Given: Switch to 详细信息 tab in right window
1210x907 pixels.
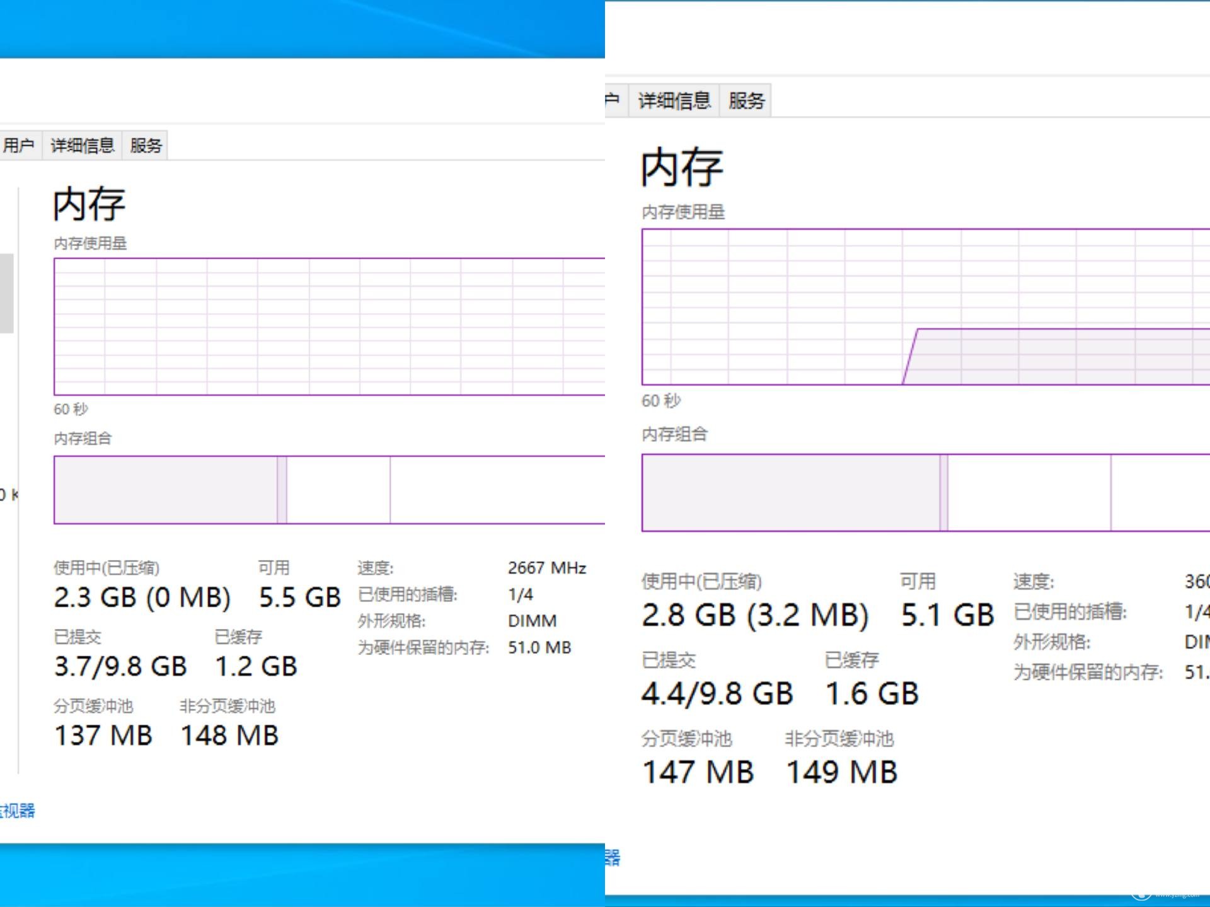Looking at the screenshot, I should point(674,101).
